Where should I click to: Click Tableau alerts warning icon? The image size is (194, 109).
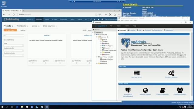click(x=95, y=19)
